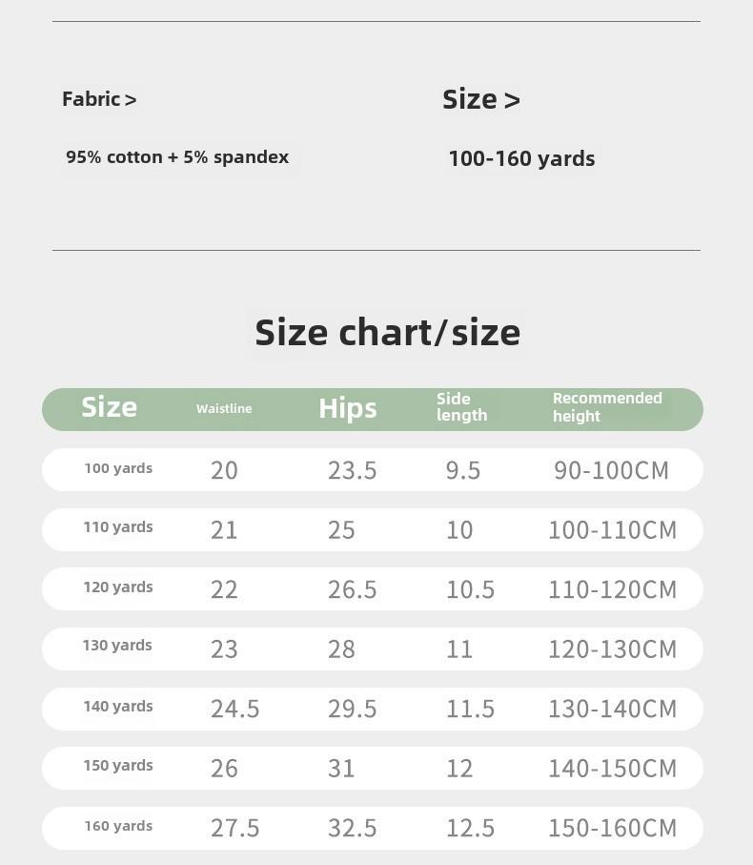Click the 100-160 yards size range
The width and height of the screenshot is (753, 865).
(x=521, y=159)
